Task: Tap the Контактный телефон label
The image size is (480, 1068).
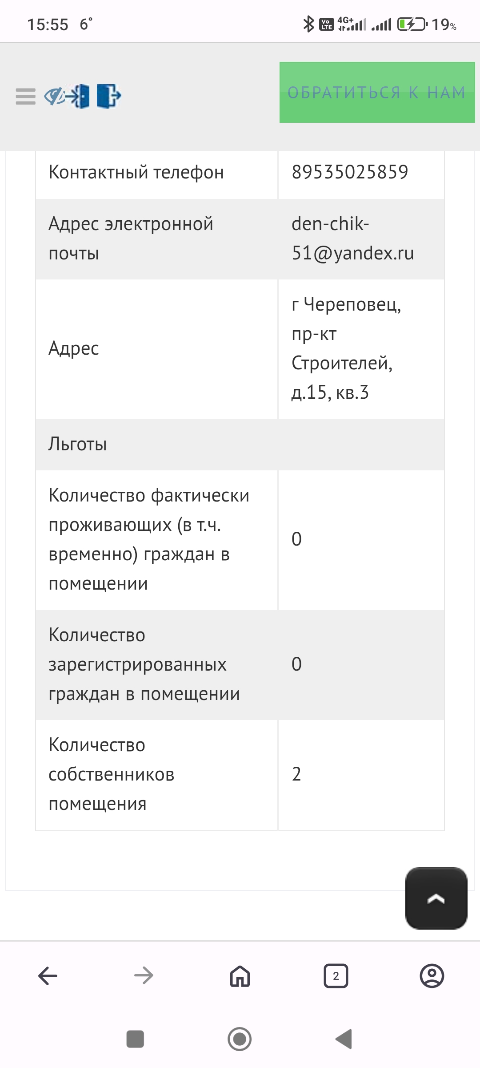Action: [x=136, y=172]
